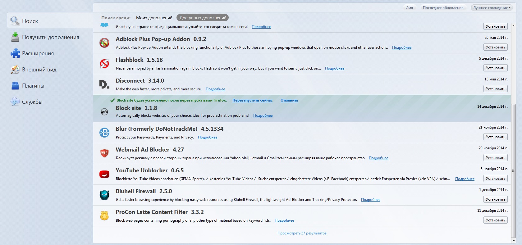The width and height of the screenshot is (522, 245).
Task: Install the Ghostery addon
Action: pos(496,26)
